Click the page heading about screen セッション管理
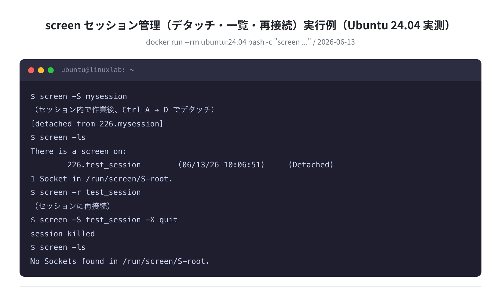The height and width of the screenshot is (306, 501). (x=250, y=25)
